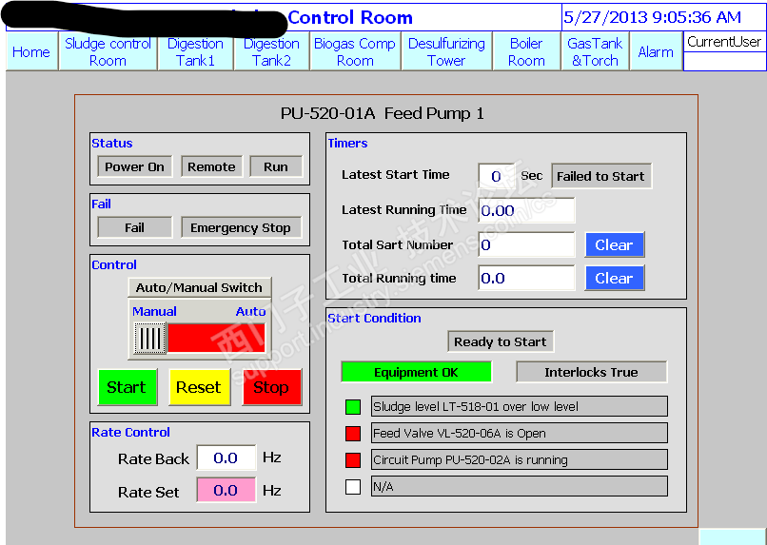Select 'Sludge level LT-518-01 over low level' text
This screenshot has width=767, height=545.
click(476, 407)
